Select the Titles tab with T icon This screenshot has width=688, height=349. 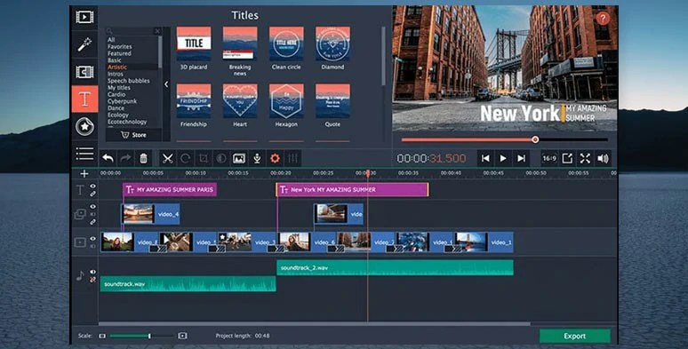(x=84, y=99)
